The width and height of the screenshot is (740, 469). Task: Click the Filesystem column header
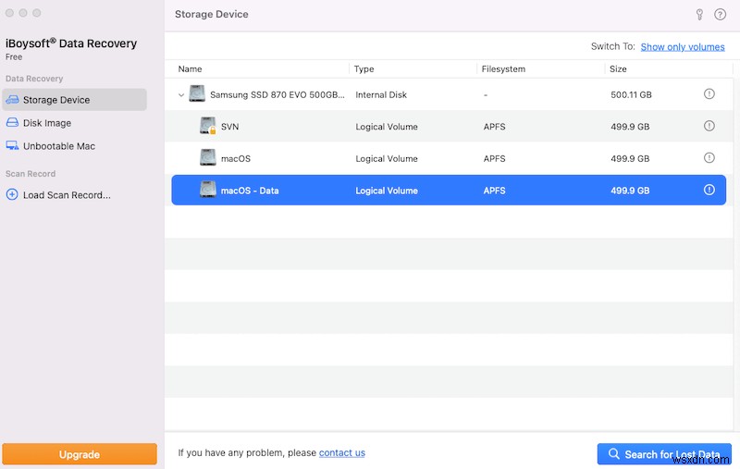point(504,69)
